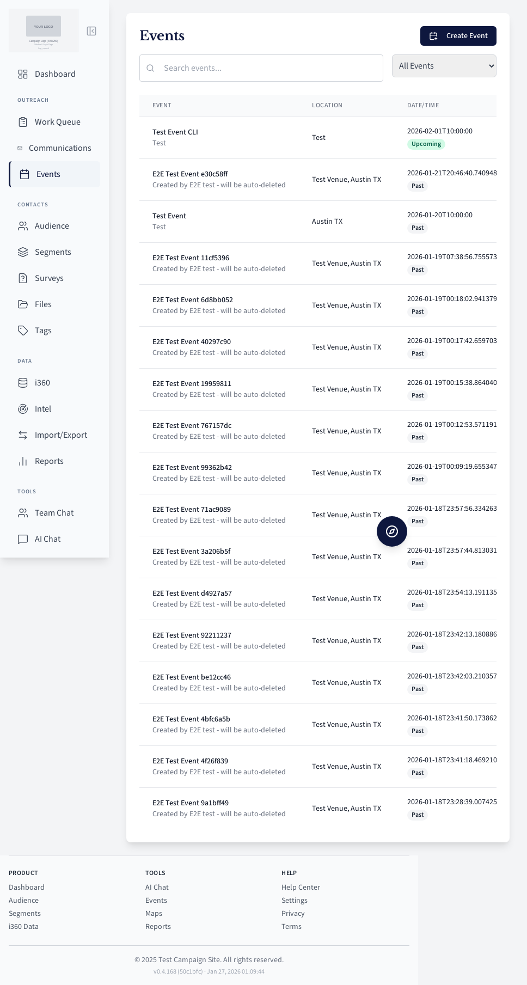This screenshot has width=527, height=985.
Task: Go to Surveys in the sidebar
Action: pyautogui.click(x=49, y=278)
